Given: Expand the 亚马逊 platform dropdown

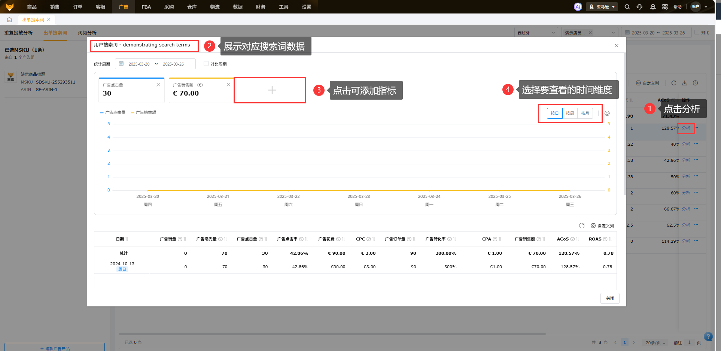Looking at the screenshot, I should (602, 7).
